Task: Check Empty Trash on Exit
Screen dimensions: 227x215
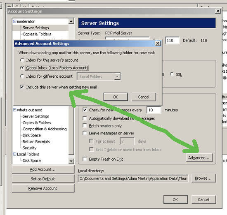Action: tap(85, 159)
